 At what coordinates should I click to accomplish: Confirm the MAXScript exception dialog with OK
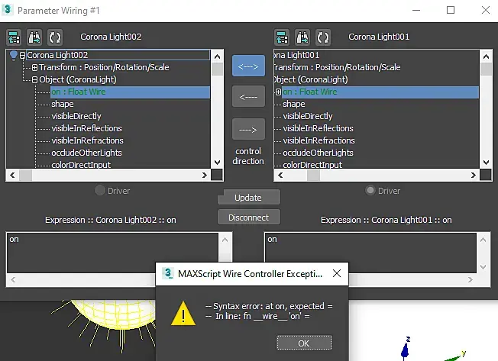pyautogui.click(x=304, y=343)
